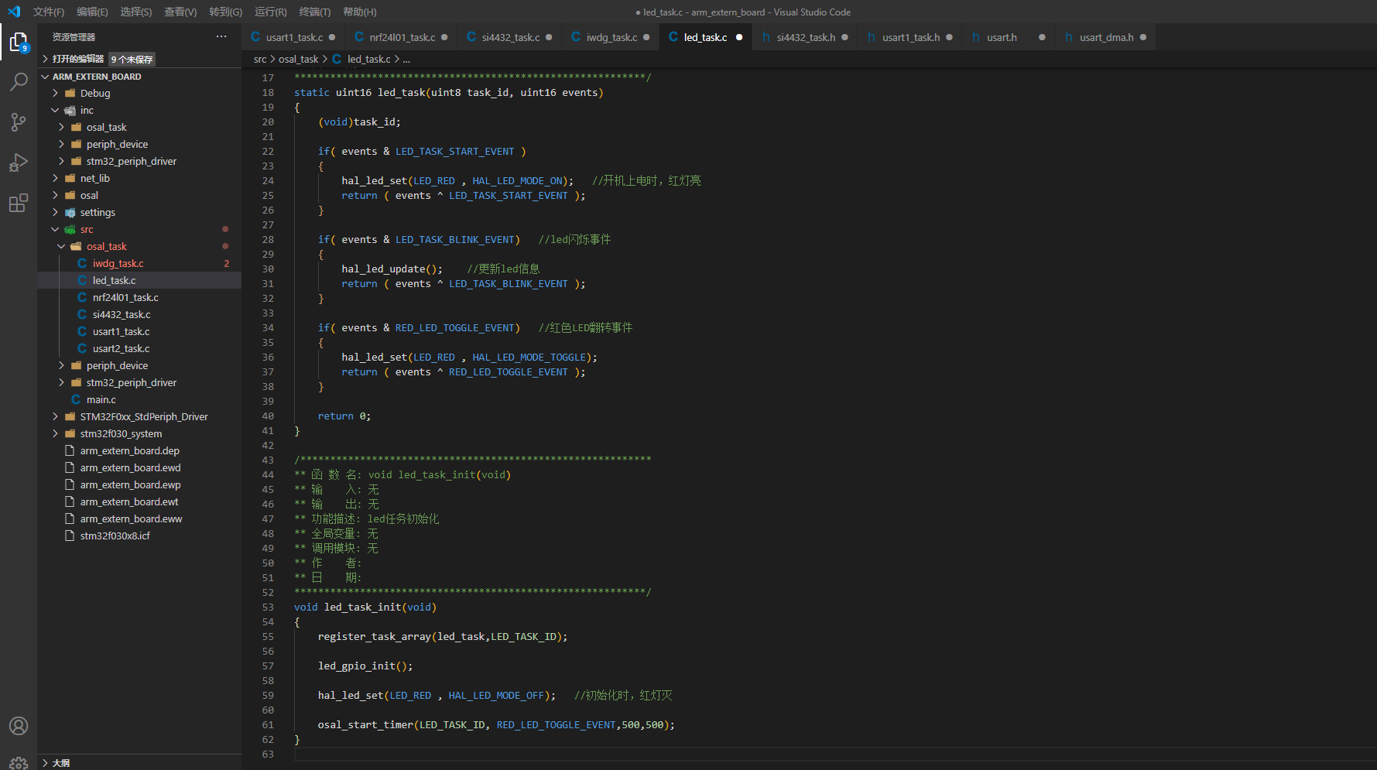Image resolution: width=1377 pixels, height=770 pixels.
Task: Expand the Debug folder
Action: point(95,94)
